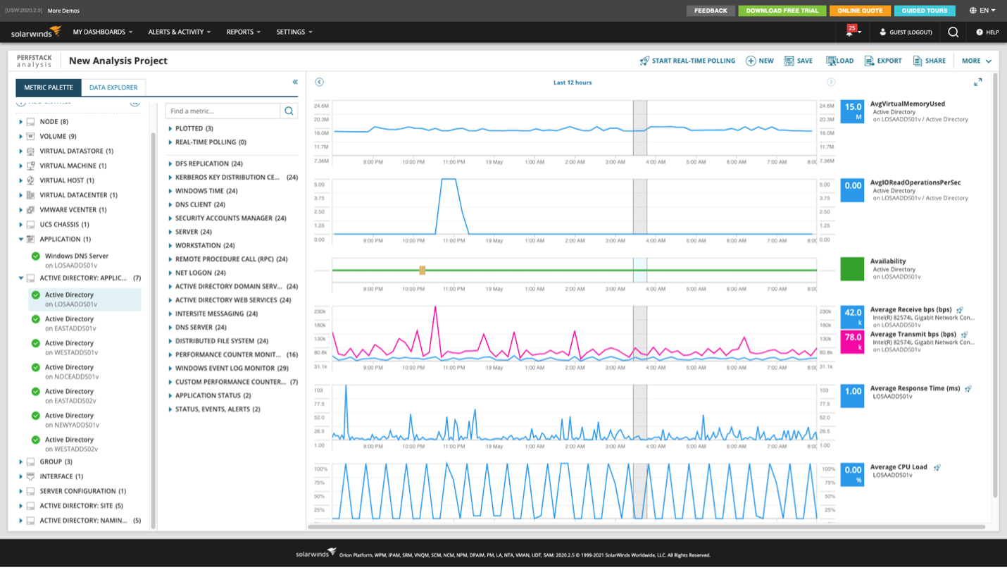The width and height of the screenshot is (1007, 570).
Task: Click the pink Average Transmit bps 78.0 swatch
Action: [852, 342]
